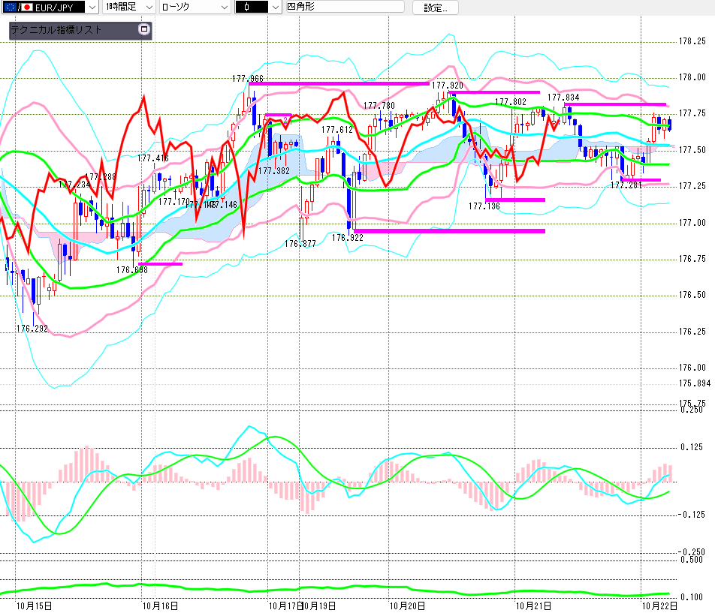
Task: Click the 設定... settings button
Action: 436,8
